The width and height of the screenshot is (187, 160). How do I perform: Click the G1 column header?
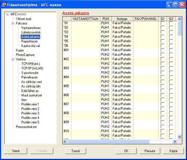(162, 19)
